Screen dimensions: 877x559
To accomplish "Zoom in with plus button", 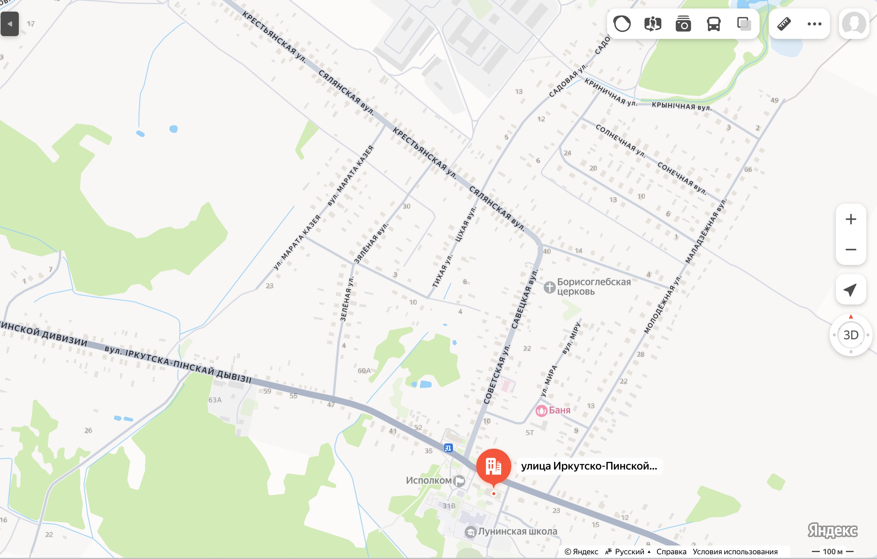I will click(851, 219).
